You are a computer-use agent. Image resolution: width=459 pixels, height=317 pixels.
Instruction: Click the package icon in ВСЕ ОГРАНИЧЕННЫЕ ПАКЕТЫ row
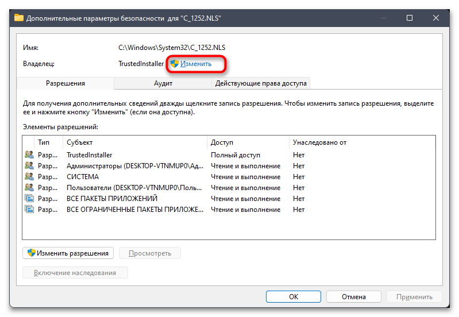[x=29, y=209]
